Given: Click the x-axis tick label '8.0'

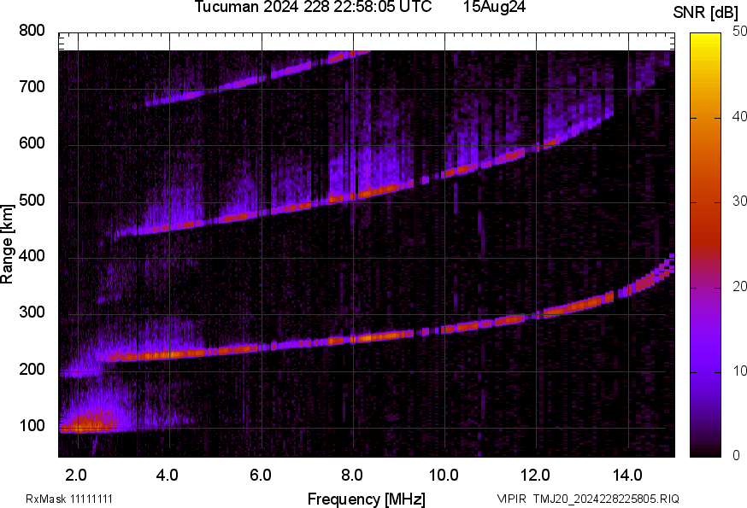Looking at the screenshot, I should [351, 475].
